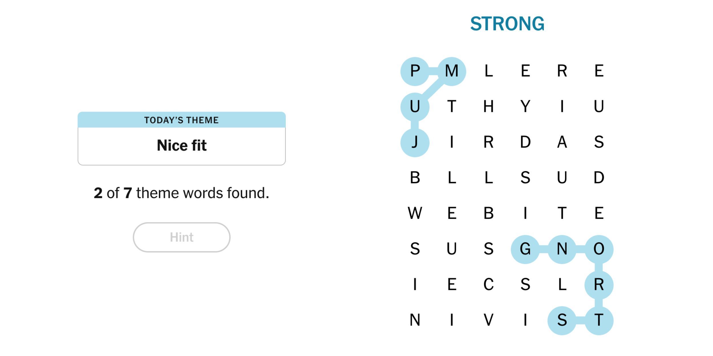
Task: Click the Hint button
Action: 181,237
